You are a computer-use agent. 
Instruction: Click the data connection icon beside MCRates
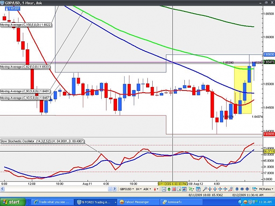(254, 189)
